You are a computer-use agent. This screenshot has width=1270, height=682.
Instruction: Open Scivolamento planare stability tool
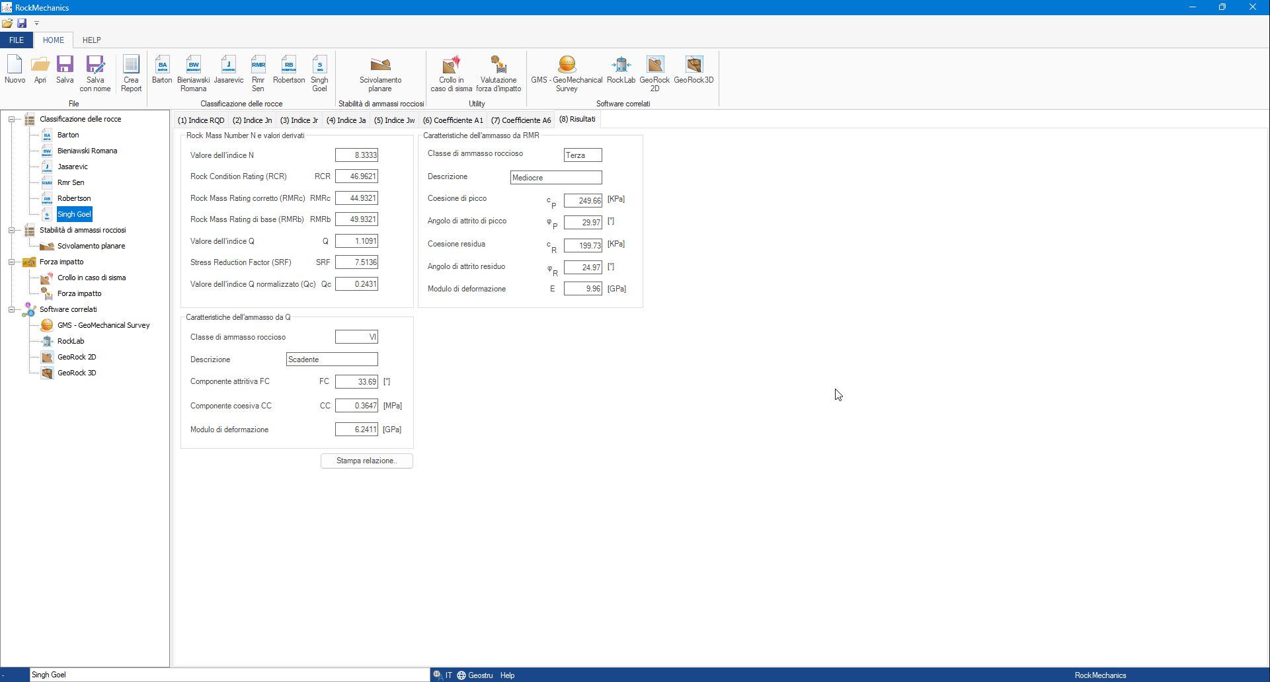click(380, 73)
